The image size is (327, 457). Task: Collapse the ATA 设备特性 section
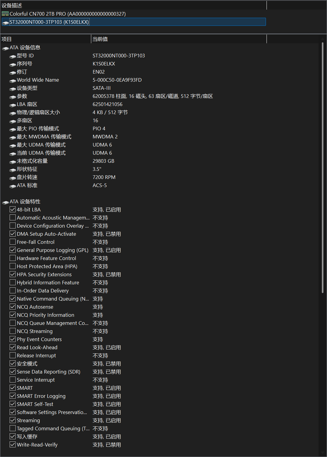(x=5, y=202)
